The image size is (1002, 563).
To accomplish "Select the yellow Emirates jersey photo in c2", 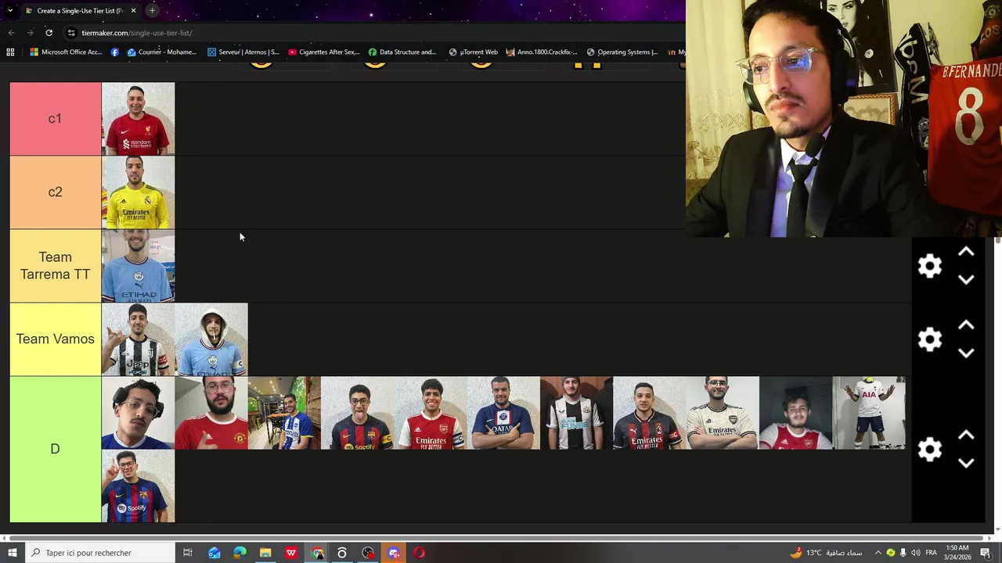I will [x=138, y=192].
